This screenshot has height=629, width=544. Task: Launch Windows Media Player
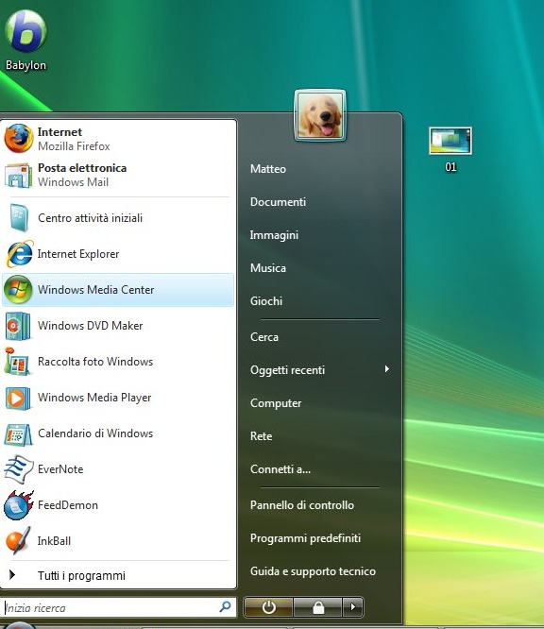(118, 398)
